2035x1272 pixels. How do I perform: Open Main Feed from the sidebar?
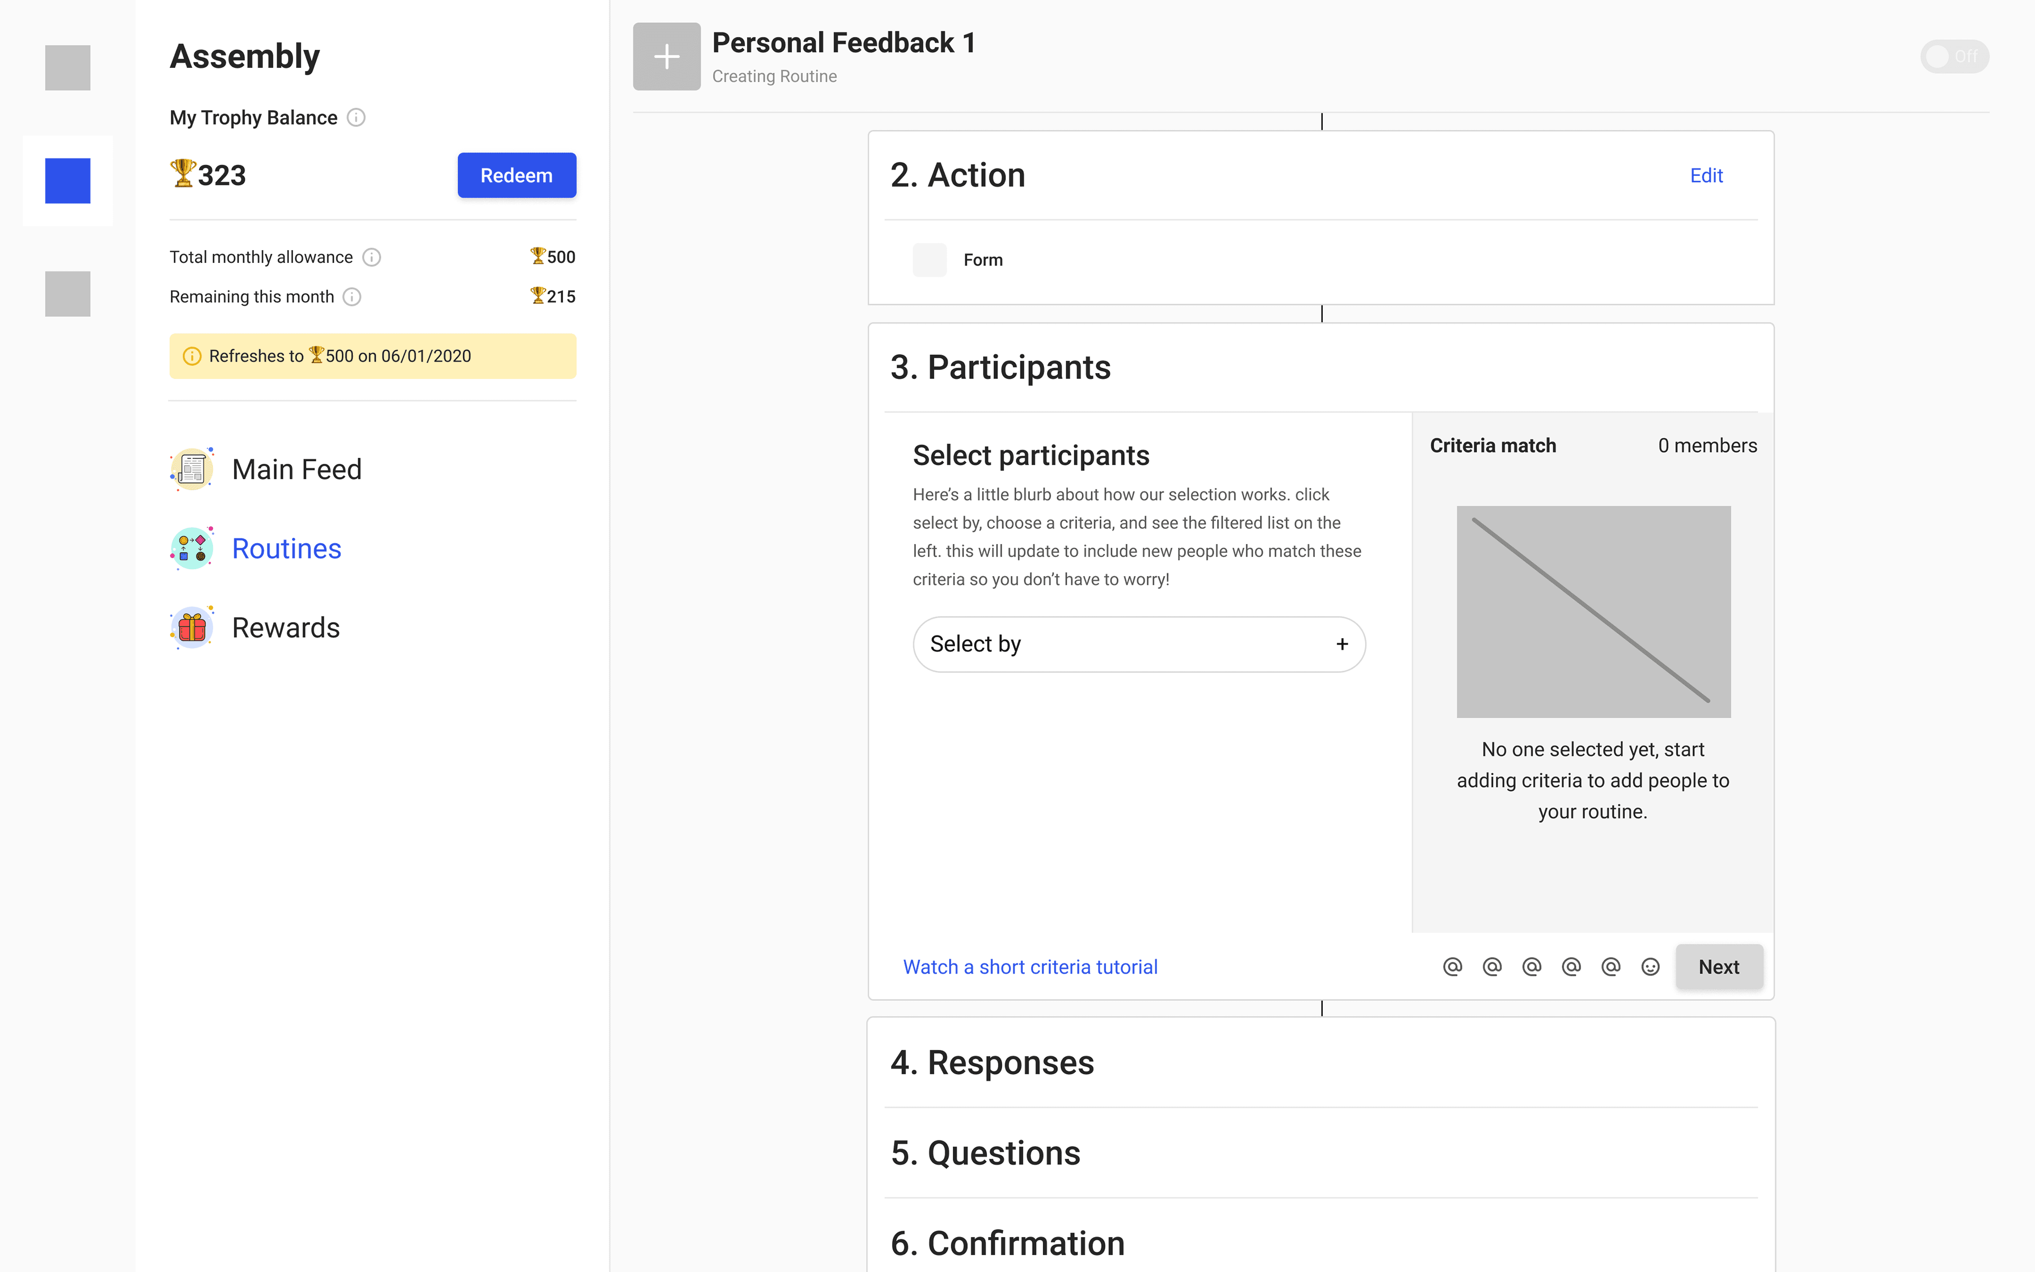[296, 470]
